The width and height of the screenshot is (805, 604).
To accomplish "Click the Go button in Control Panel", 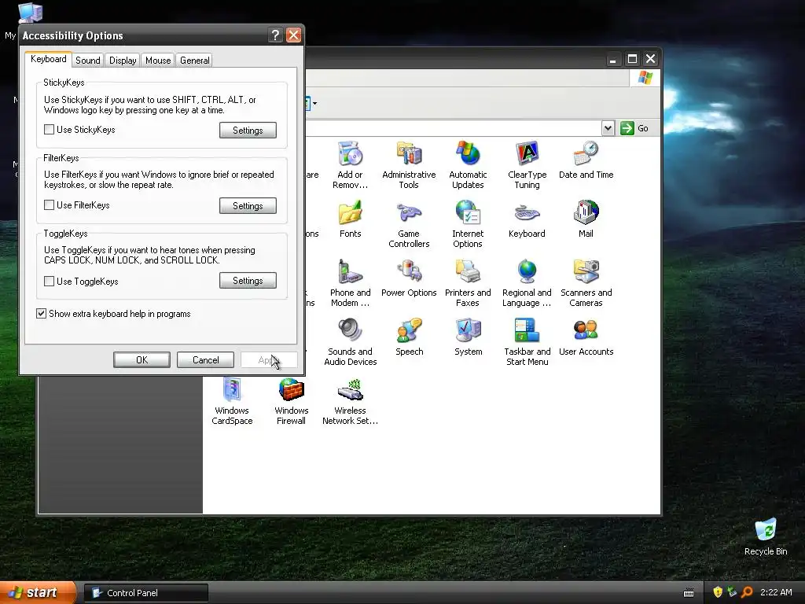I will pyautogui.click(x=634, y=128).
